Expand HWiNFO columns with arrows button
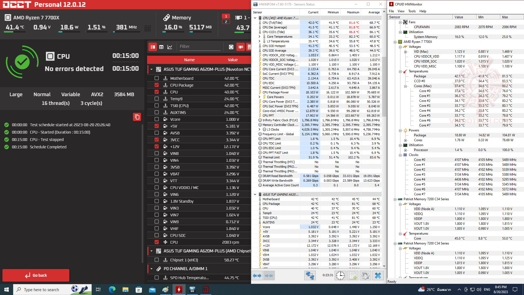524x295 pixels. tap(257, 276)
